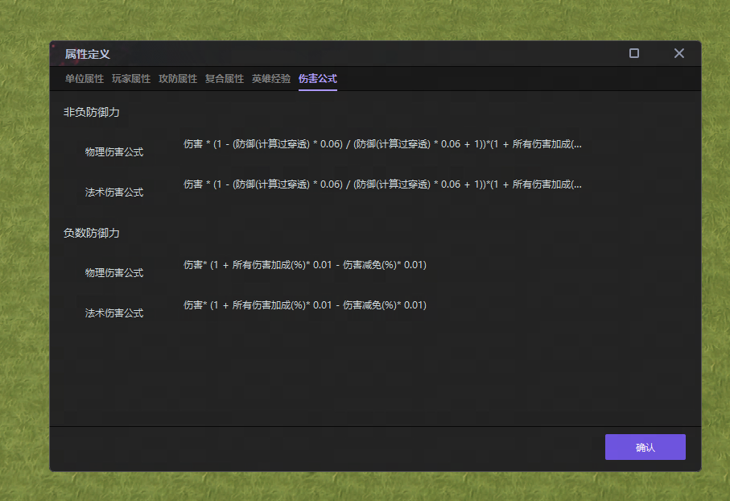
Task: Switch to the 单位属性 tab
Action: (x=82, y=80)
